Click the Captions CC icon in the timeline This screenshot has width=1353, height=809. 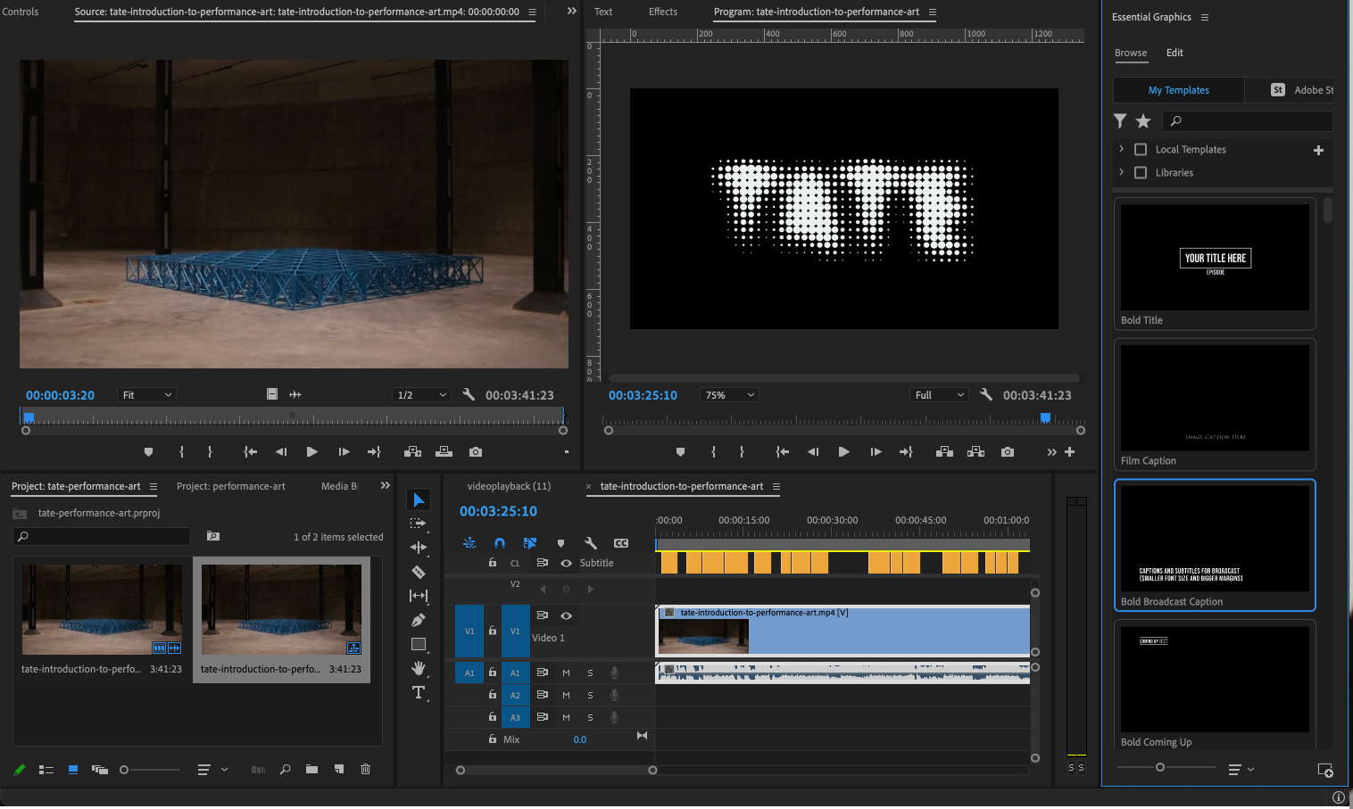click(620, 542)
